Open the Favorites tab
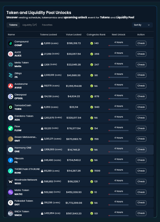This screenshot has width=160, height=222. click(x=47, y=25)
